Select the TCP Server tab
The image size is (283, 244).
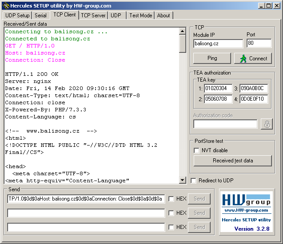(93, 16)
